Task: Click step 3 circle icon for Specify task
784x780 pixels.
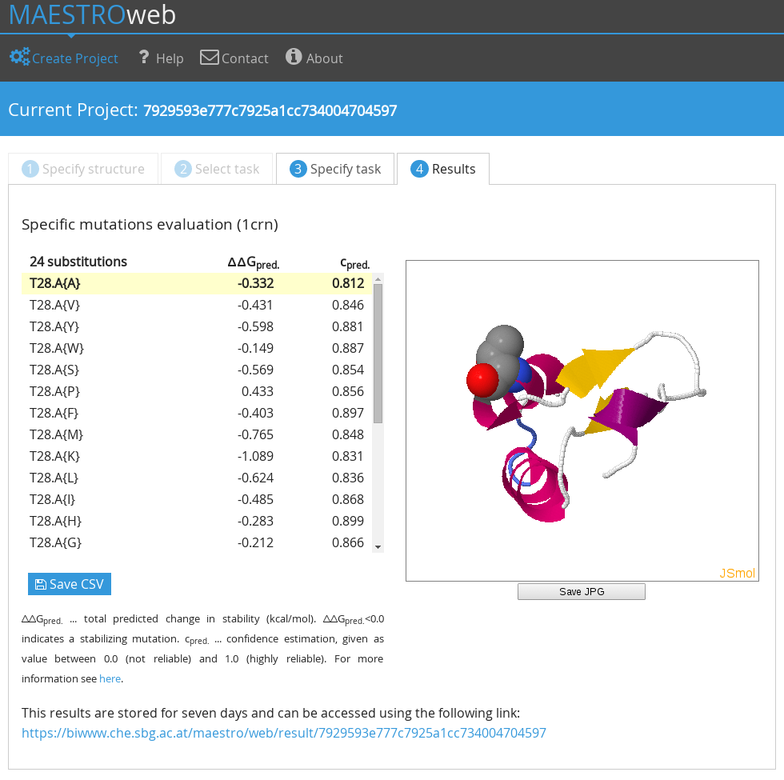Action: [x=298, y=169]
